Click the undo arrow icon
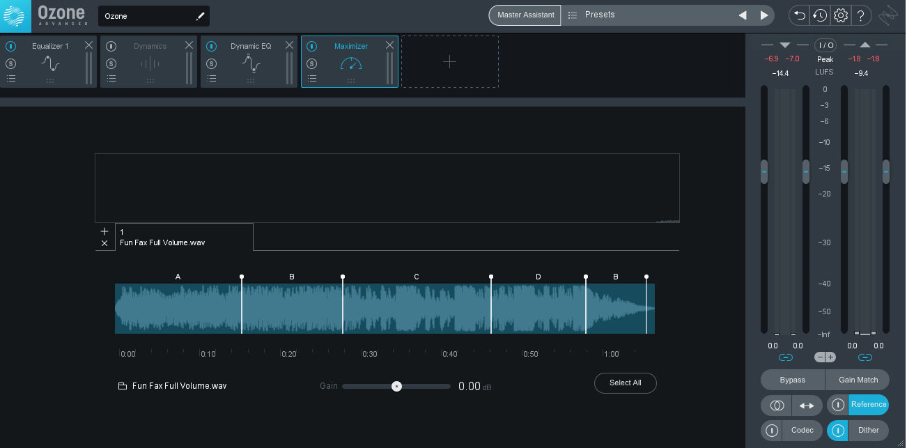The image size is (907, 448). click(x=798, y=15)
